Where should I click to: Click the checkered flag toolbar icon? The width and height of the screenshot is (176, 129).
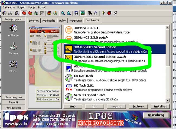click(42, 13)
